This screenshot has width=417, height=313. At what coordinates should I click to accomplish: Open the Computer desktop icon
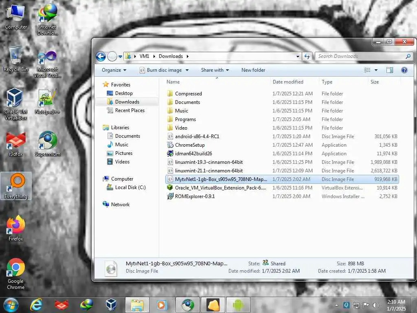[x=16, y=17]
